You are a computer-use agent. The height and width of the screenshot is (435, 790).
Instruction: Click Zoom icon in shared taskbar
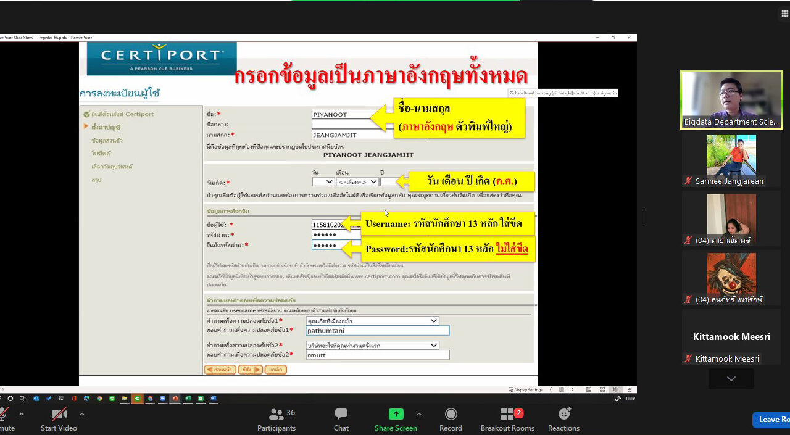162,399
